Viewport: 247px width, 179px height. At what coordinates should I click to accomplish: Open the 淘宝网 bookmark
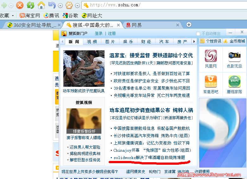click(x=30, y=16)
